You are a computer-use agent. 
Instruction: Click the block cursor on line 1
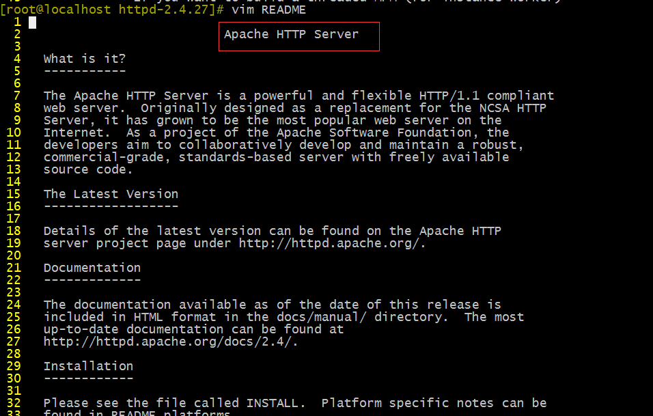[33, 23]
